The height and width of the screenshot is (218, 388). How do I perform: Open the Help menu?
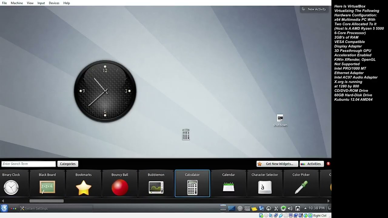pos(67,3)
